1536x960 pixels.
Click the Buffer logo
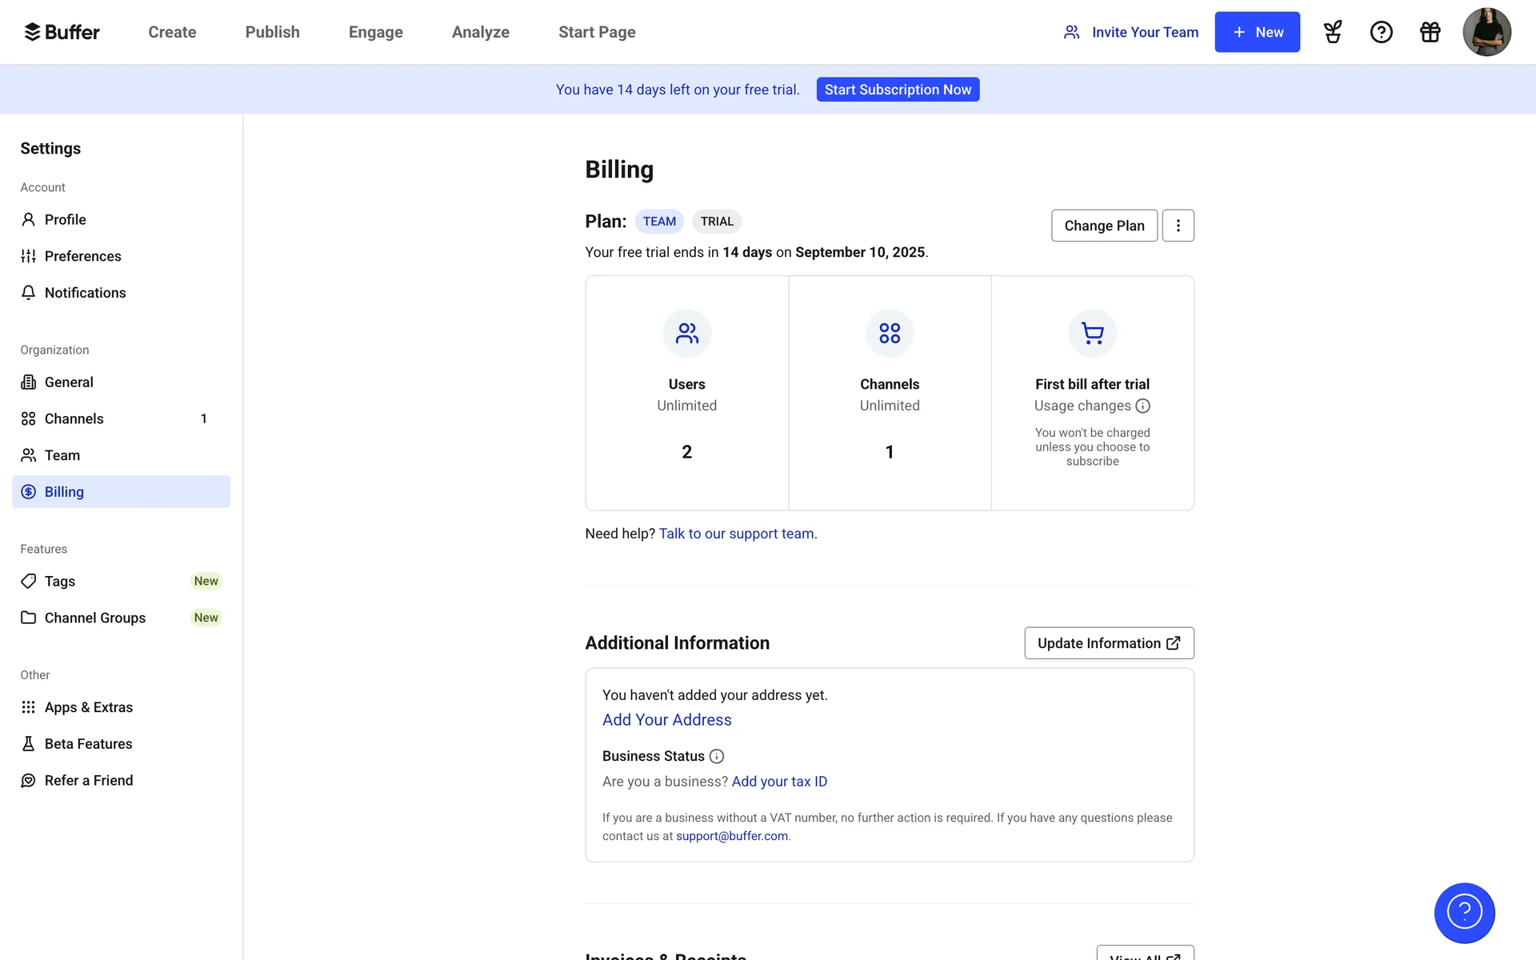[x=62, y=32]
